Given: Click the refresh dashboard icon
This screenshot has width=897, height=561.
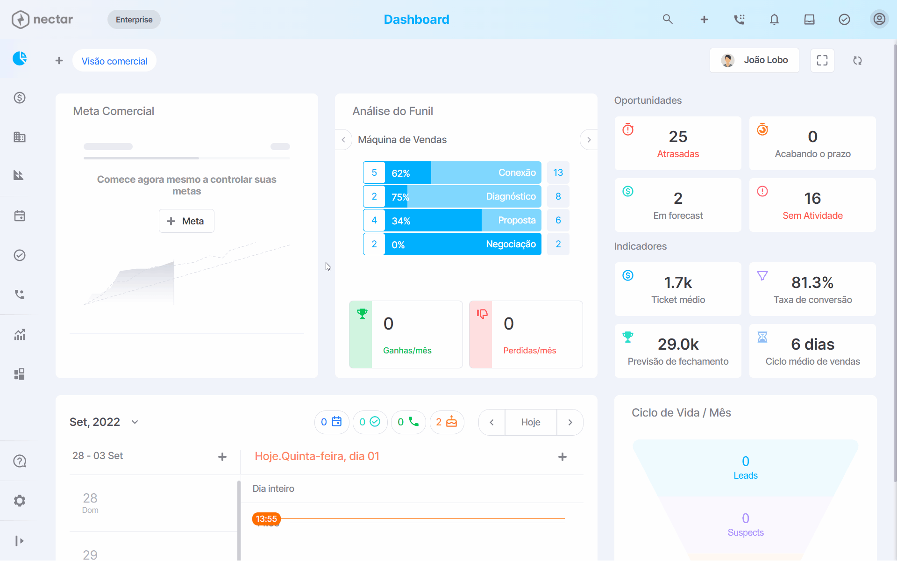Looking at the screenshot, I should pos(857,60).
